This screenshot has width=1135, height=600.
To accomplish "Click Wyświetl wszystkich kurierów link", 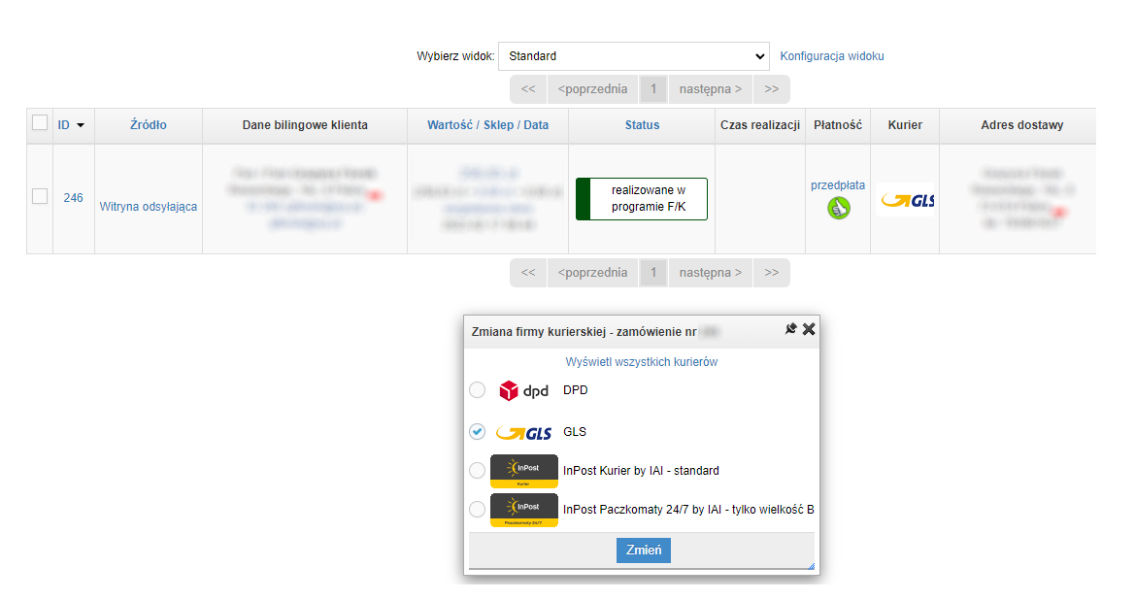I will tap(641, 362).
